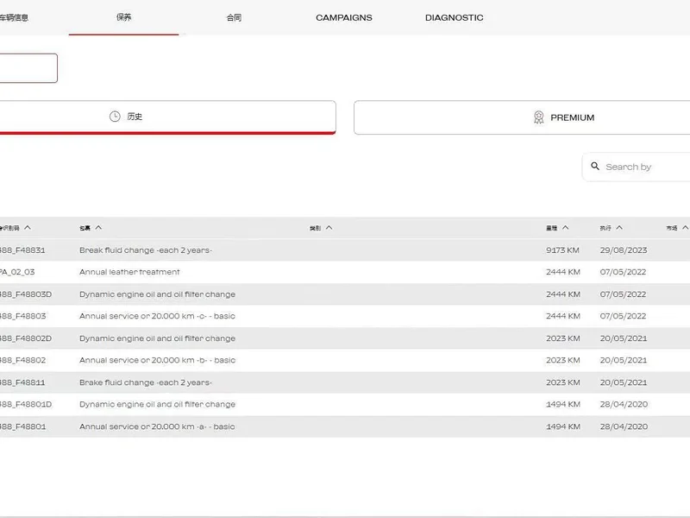
Task: Select the 保养 maintenance tab
Action: 123,17
